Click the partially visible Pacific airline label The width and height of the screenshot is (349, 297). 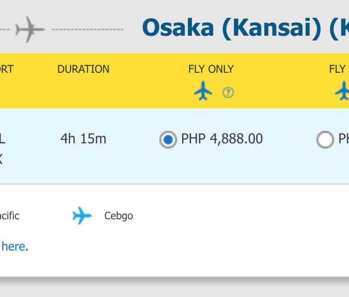tap(9, 216)
